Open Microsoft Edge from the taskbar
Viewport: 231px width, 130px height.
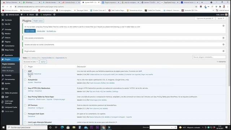(62, 127)
